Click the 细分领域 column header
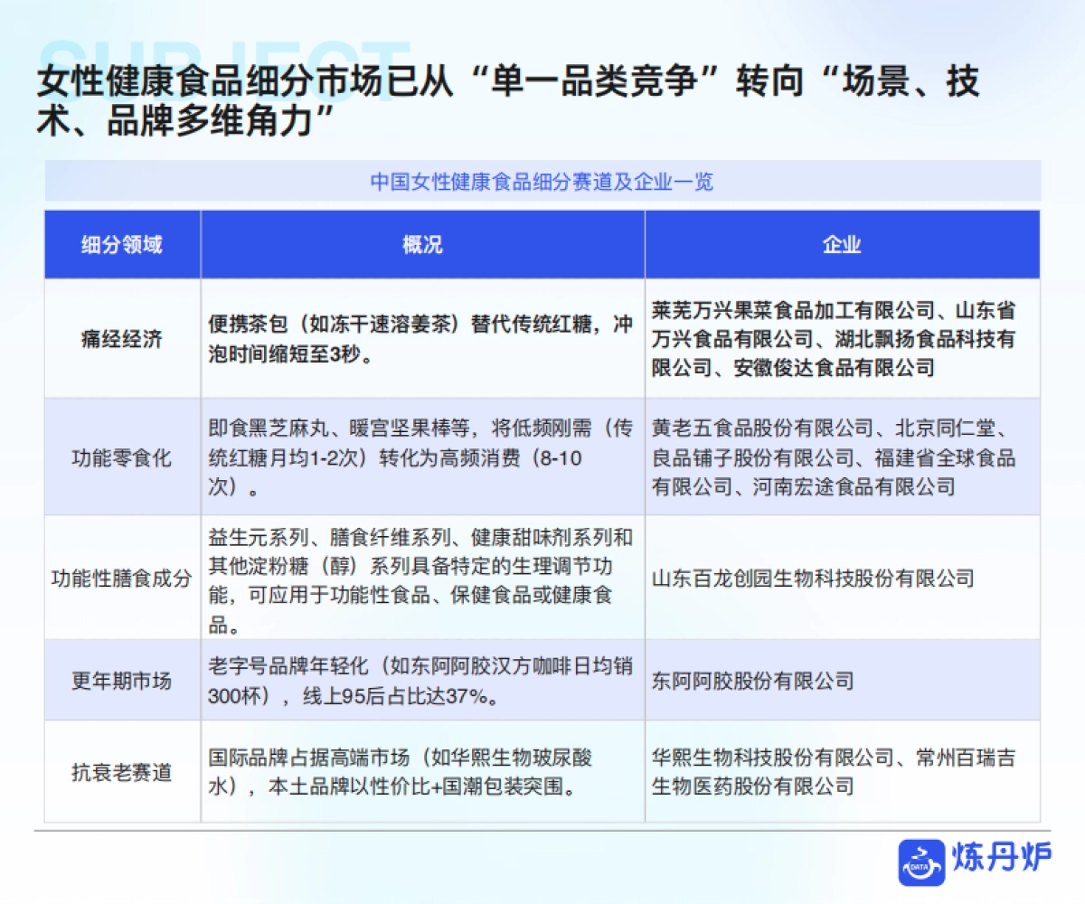Image resolution: width=1085 pixels, height=904 pixels. click(x=121, y=244)
